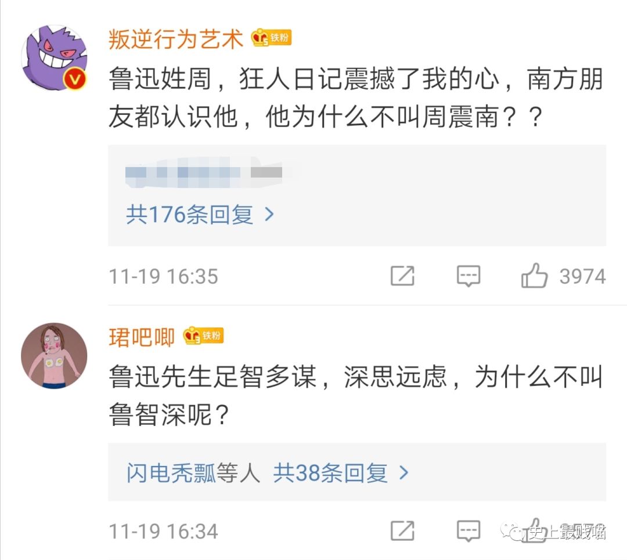627x560 pixels.
Task: Click the chevron after 共176条回复
Action: (x=269, y=215)
